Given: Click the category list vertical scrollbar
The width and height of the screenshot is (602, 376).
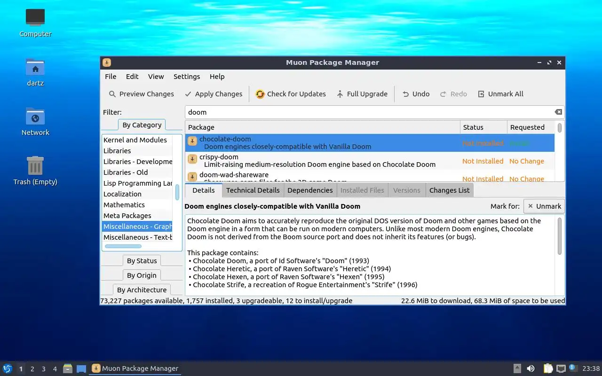Looking at the screenshot, I should [177, 192].
